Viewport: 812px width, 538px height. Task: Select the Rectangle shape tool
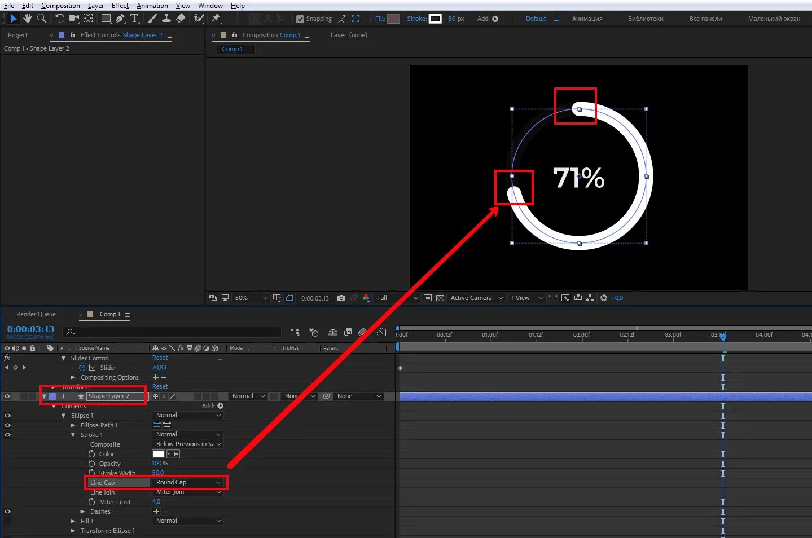tap(106, 19)
